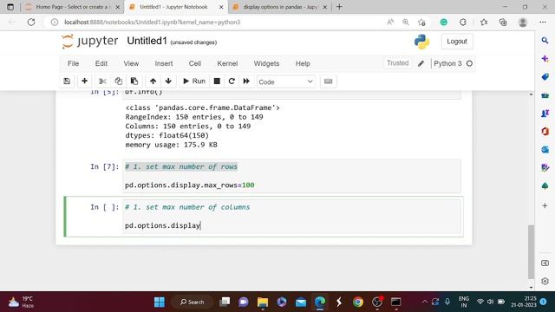Interrupt the kernel with stop icon

tap(217, 81)
